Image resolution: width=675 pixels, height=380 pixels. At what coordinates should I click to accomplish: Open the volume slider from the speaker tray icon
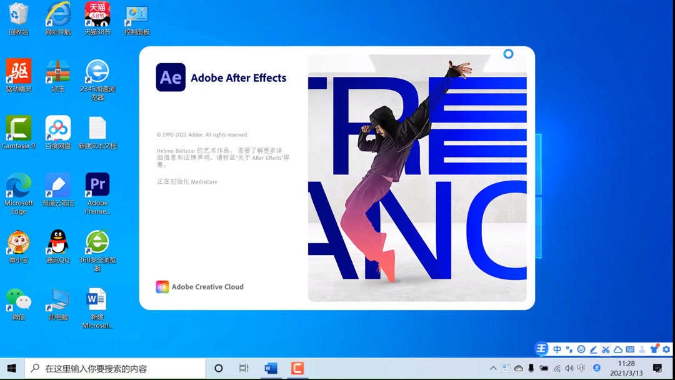(570, 368)
